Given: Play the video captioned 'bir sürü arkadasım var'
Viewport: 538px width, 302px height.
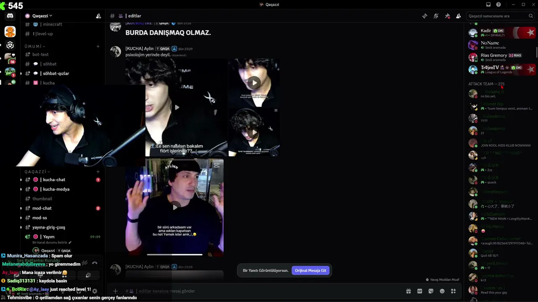Looking at the screenshot, I should (175, 207).
